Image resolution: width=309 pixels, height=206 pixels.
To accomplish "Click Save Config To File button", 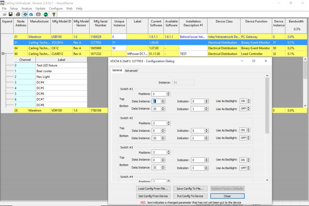I will [190, 189].
